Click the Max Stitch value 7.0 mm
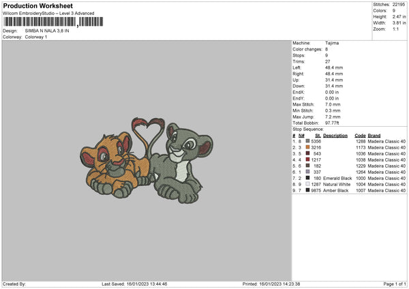The image size is (409, 289). tap(333, 104)
